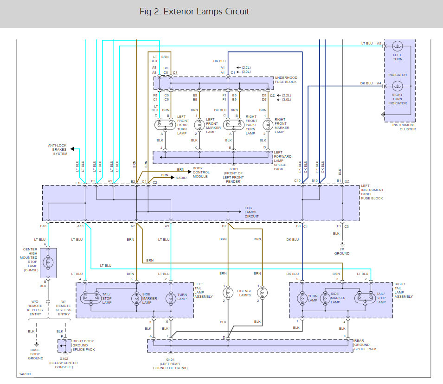
Task: Click the W/ REMOTE KEYLESS ENTRY label
Action: pos(64,308)
